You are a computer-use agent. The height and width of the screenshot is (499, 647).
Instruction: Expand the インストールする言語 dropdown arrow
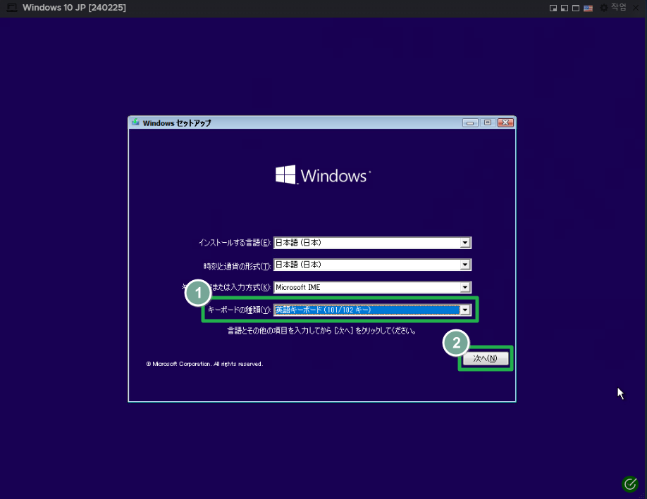coord(464,243)
